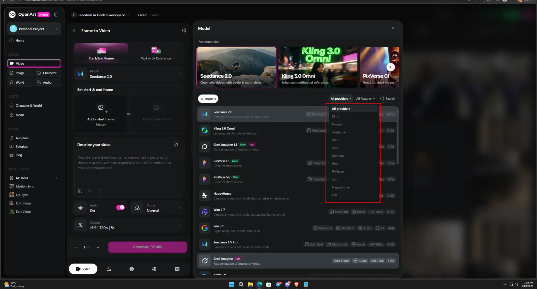Screen dimensions: 537x289
Task: Open the Output 16:9 | 720p | 5s settings
Action: tap(129, 225)
